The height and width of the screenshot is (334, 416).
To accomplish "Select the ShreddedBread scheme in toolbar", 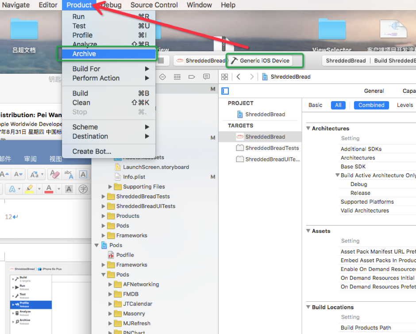I will (x=201, y=61).
